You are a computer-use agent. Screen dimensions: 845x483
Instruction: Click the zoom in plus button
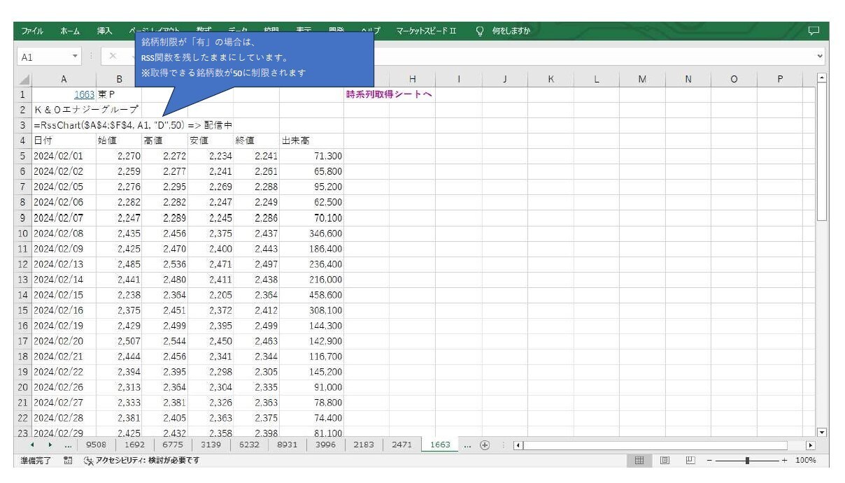[x=784, y=461]
